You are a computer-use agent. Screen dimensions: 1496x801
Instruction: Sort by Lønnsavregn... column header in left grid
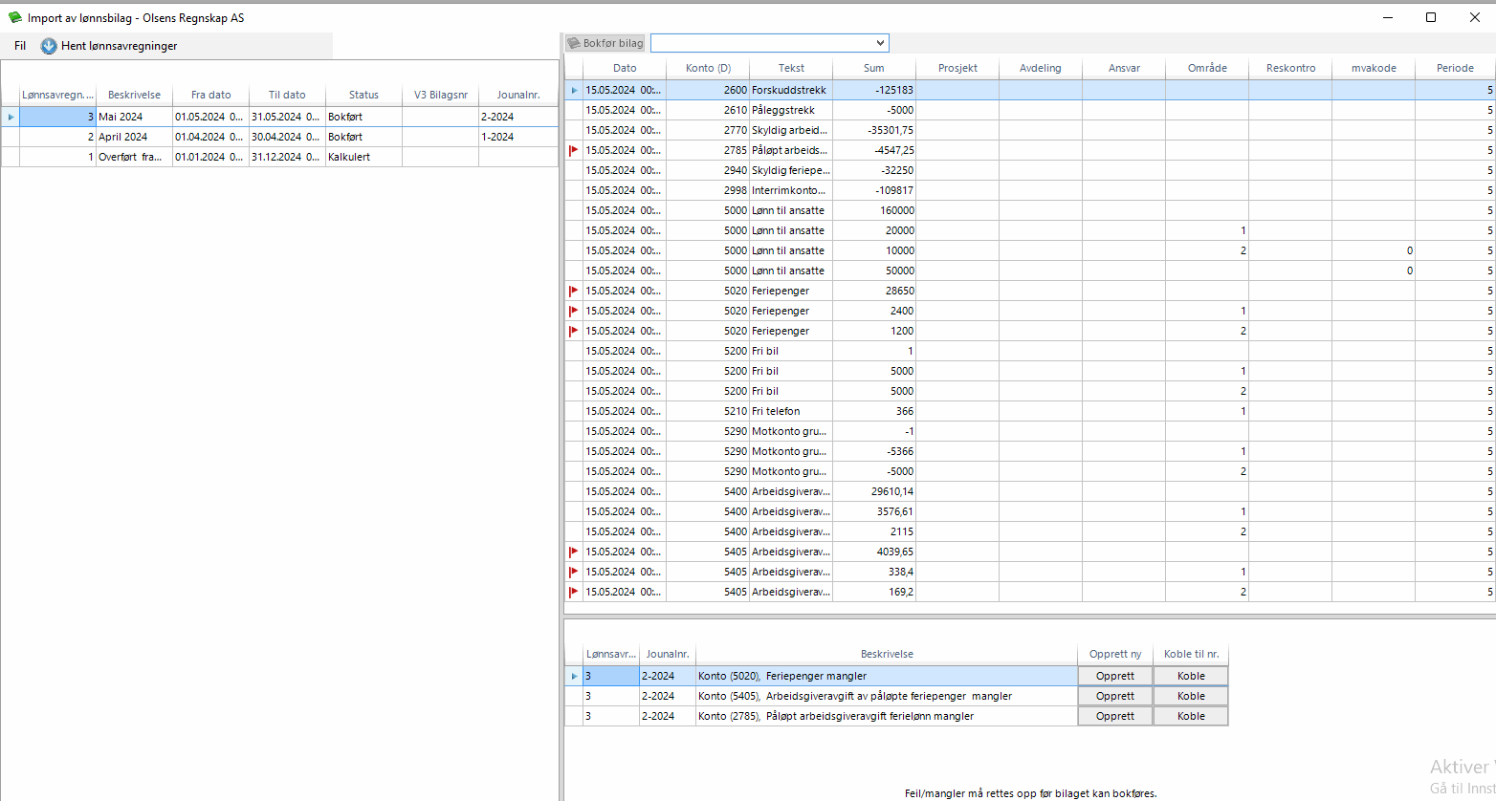pos(57,95)
